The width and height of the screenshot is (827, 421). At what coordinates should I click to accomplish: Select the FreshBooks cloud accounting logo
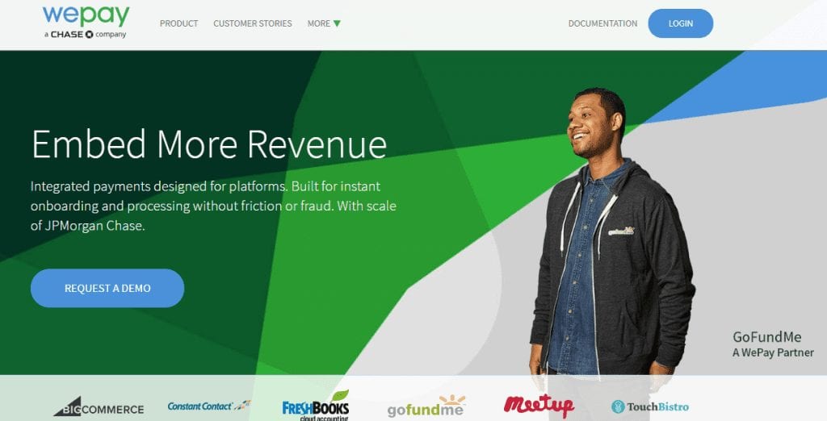coord(316,406)
